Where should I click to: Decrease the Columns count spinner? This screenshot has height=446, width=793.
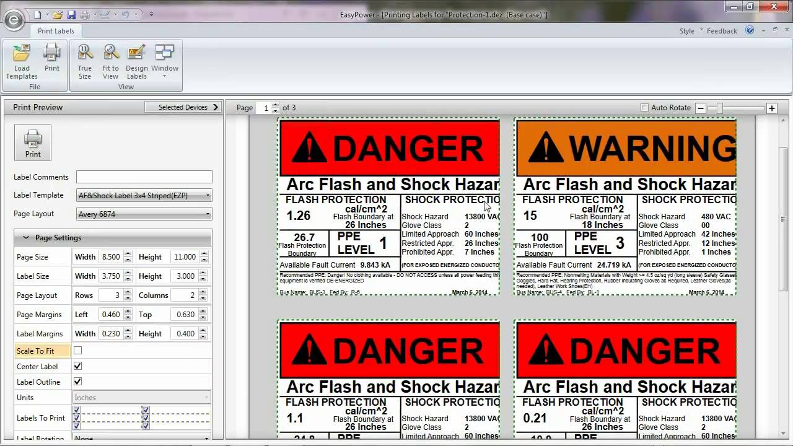[x=204, y=299]
